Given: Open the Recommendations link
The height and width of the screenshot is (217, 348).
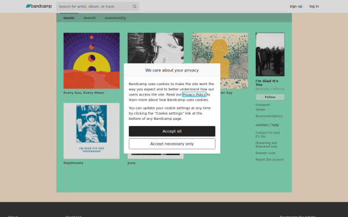Looking at the screenshot, I should (x=269, y=116).
